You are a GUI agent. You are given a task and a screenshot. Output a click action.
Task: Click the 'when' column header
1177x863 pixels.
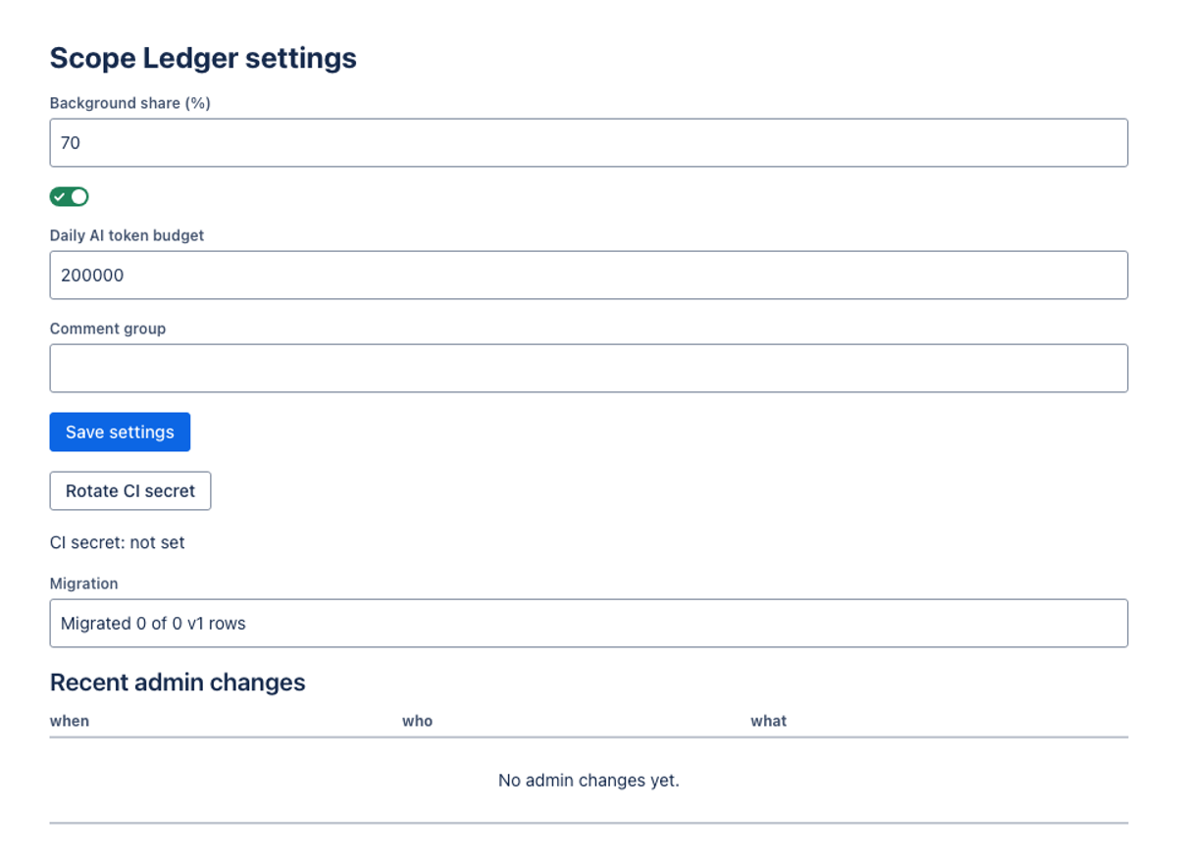pos(70,721)
